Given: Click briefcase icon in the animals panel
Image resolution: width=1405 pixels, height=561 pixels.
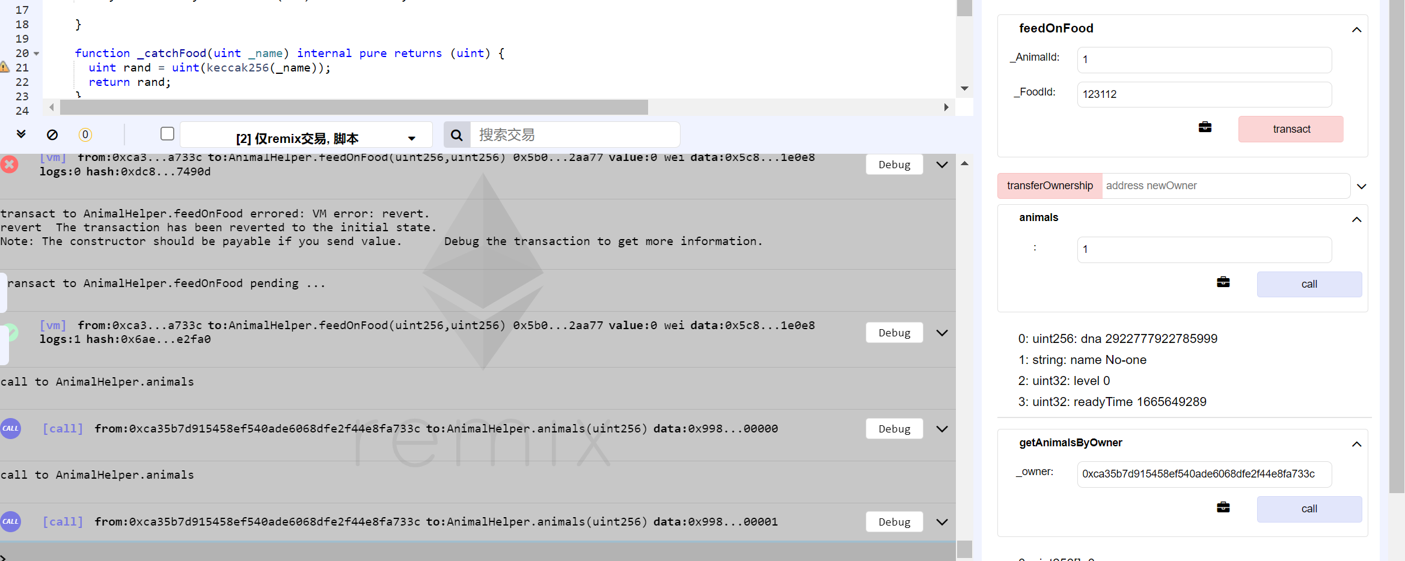Looking at the screenshot, I should click(1223, 282).
